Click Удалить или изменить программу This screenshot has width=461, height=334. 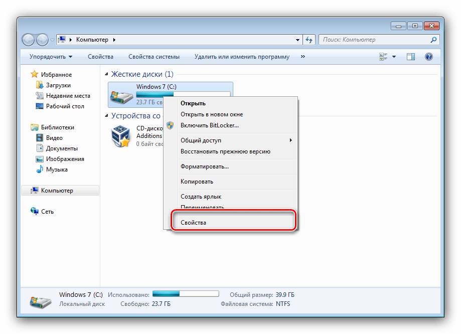pyautogui.click(x=242, y=57)
